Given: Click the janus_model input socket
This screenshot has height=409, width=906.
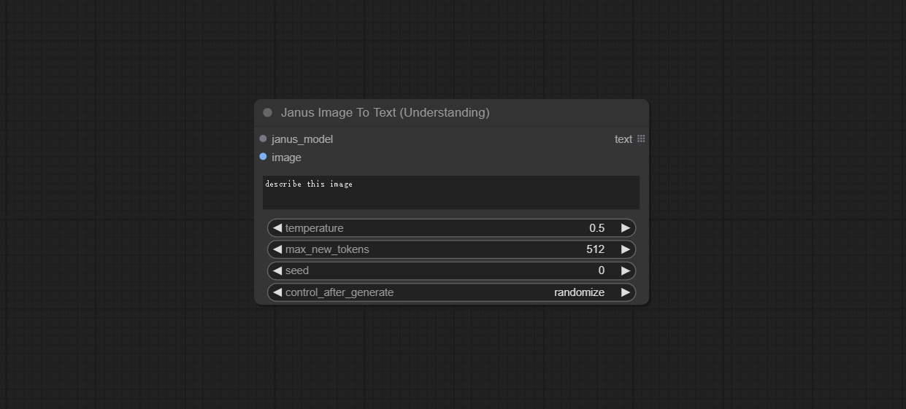Looking at the screenshot, I should tap(263, 139).
